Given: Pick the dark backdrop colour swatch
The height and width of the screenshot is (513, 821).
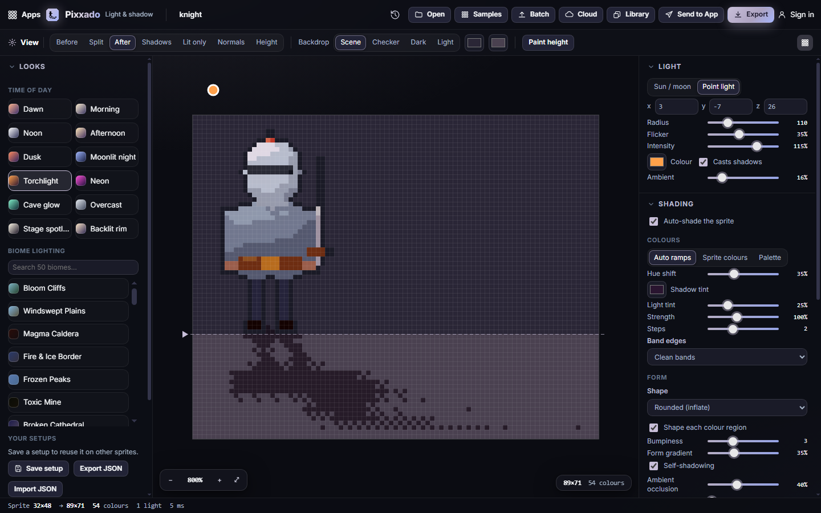Looking at the screenshot, I should click(x=474, y=43).
